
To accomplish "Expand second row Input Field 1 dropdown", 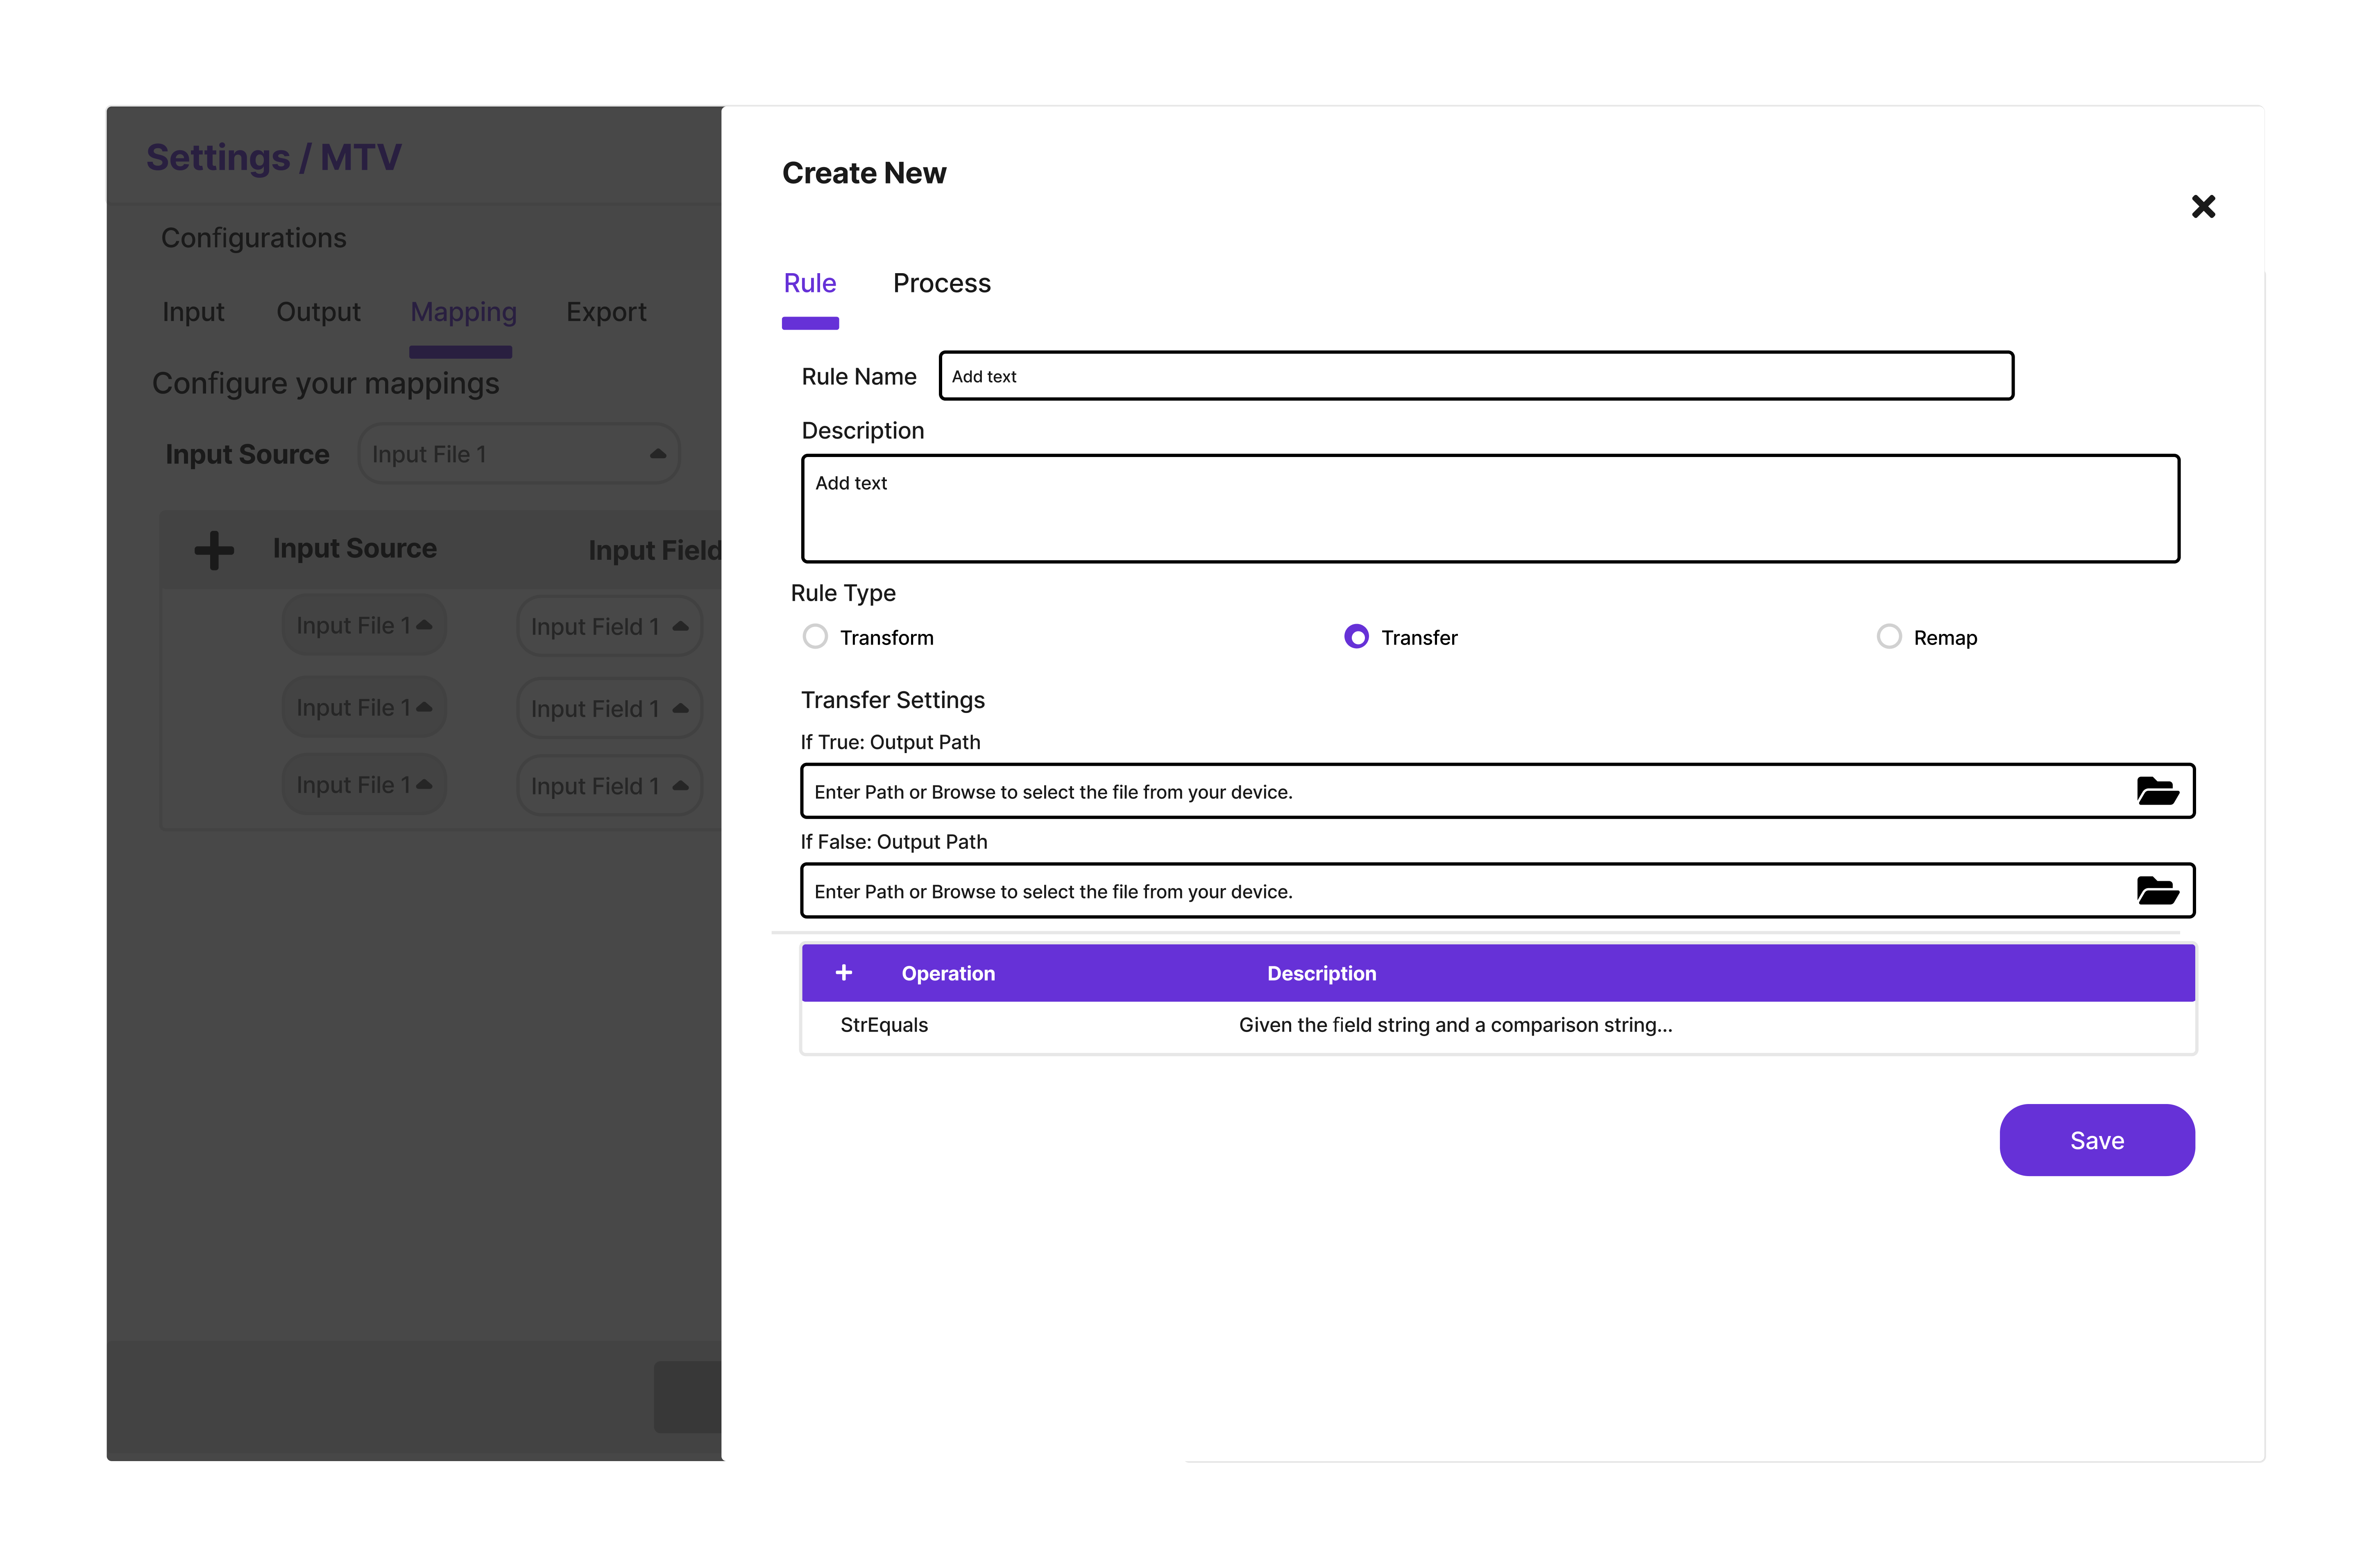I will [x=609, y=709].
